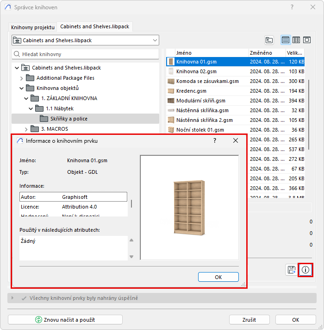This screenshot has height=330, width=324.
Task: Click the Additional Package Files folder icon
Action: coord(30,78)
